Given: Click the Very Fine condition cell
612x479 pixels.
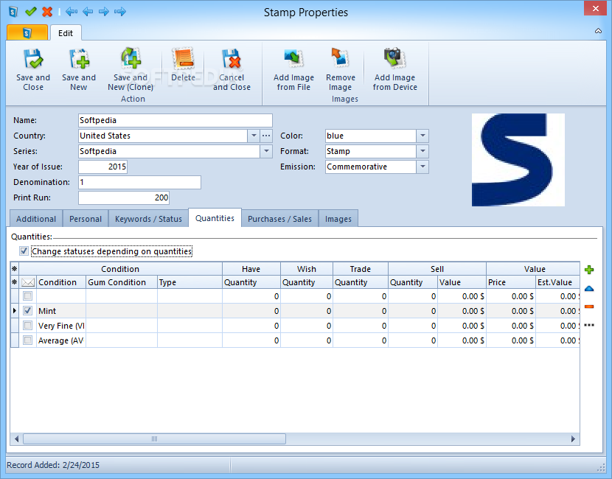Looking at the screenshot, I should click(61, 325).
